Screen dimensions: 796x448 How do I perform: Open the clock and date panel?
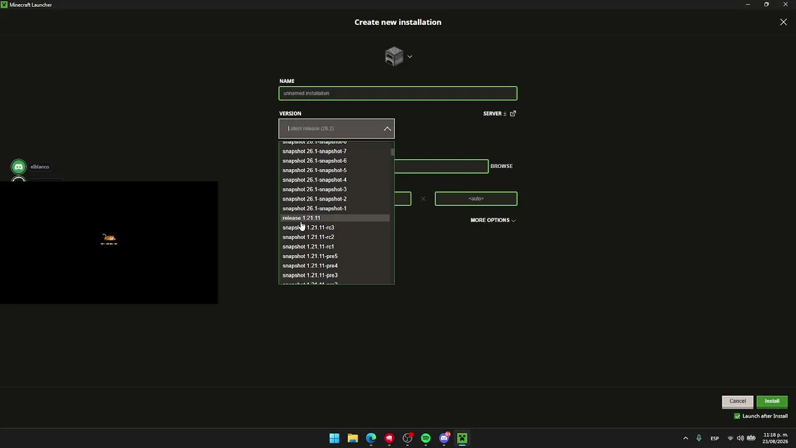click(x=775, y=439)
